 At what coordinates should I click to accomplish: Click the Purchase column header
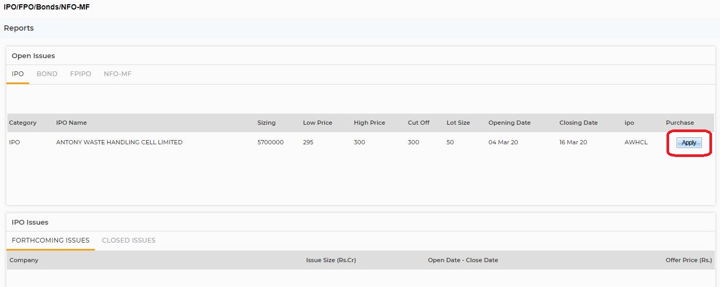(680, 123)
